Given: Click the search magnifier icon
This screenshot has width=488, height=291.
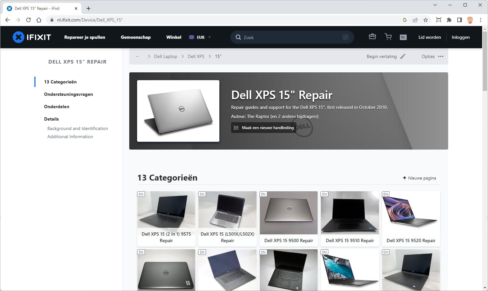Looking at the screenshot, I should 238,37.
